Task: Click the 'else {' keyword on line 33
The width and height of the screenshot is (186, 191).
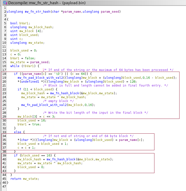Action: pos(19,132)
